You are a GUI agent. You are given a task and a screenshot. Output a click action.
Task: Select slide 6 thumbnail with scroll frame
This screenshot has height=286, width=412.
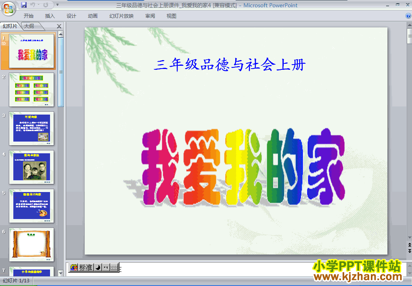(31, 245)
